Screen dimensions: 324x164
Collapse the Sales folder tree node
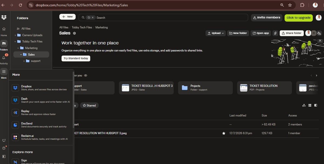click(21, 55)
